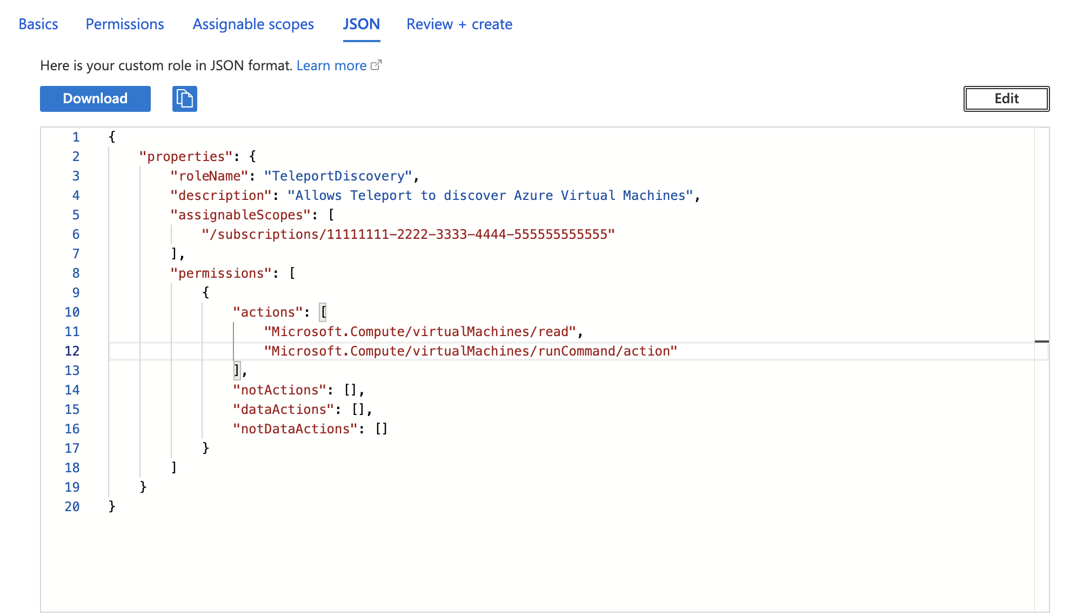Click the closing brace on line 20

[x=112, y=506]
